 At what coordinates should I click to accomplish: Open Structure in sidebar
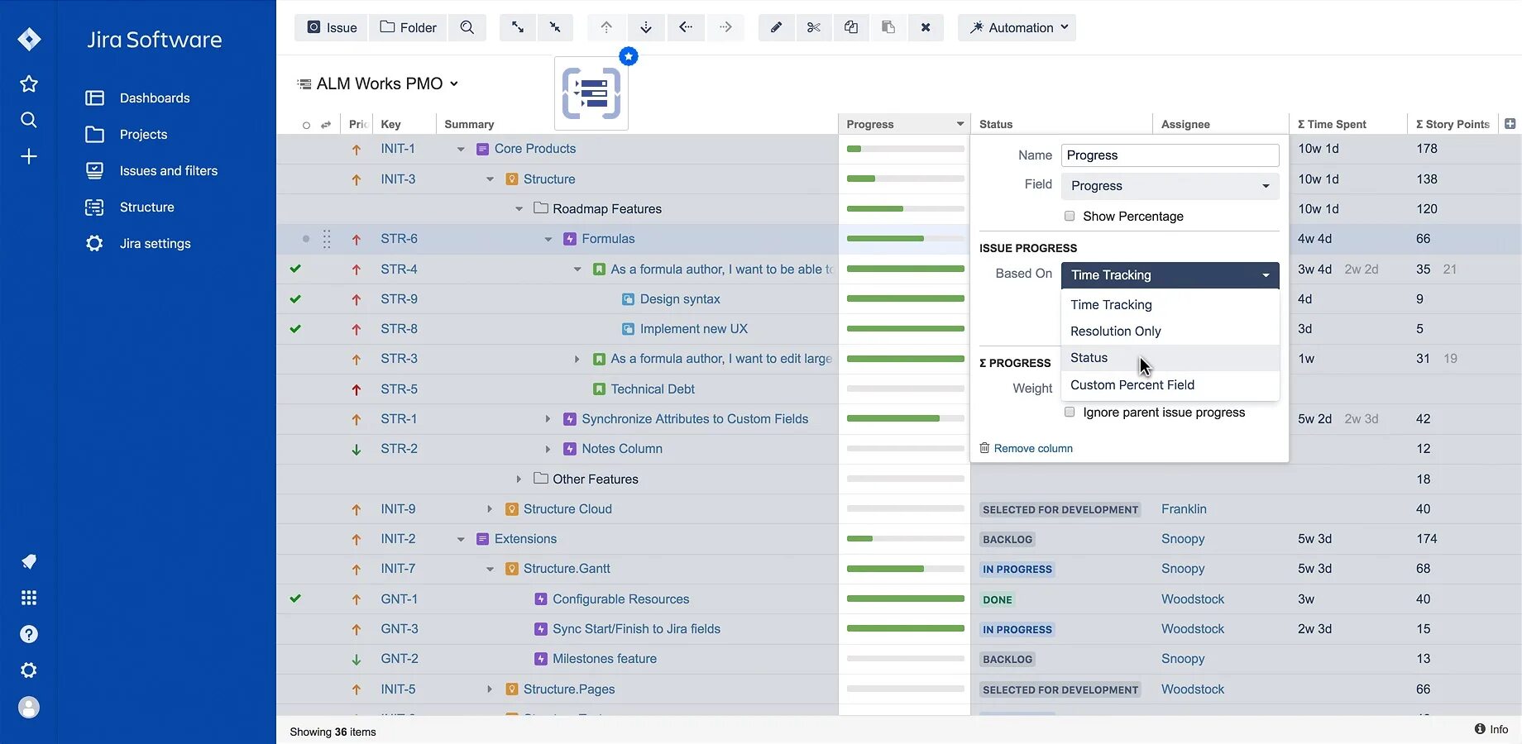[130, 207]
